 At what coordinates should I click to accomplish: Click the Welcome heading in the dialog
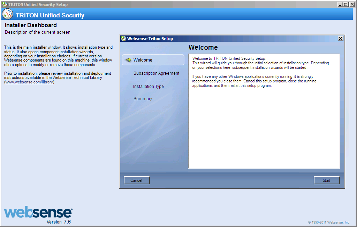[203, 47]
